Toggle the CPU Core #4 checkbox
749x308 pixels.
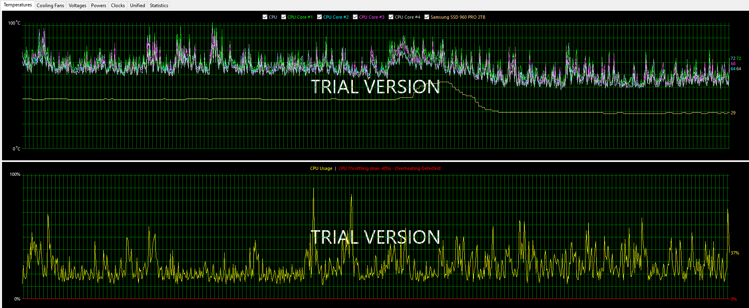click(x=391, y=17)
